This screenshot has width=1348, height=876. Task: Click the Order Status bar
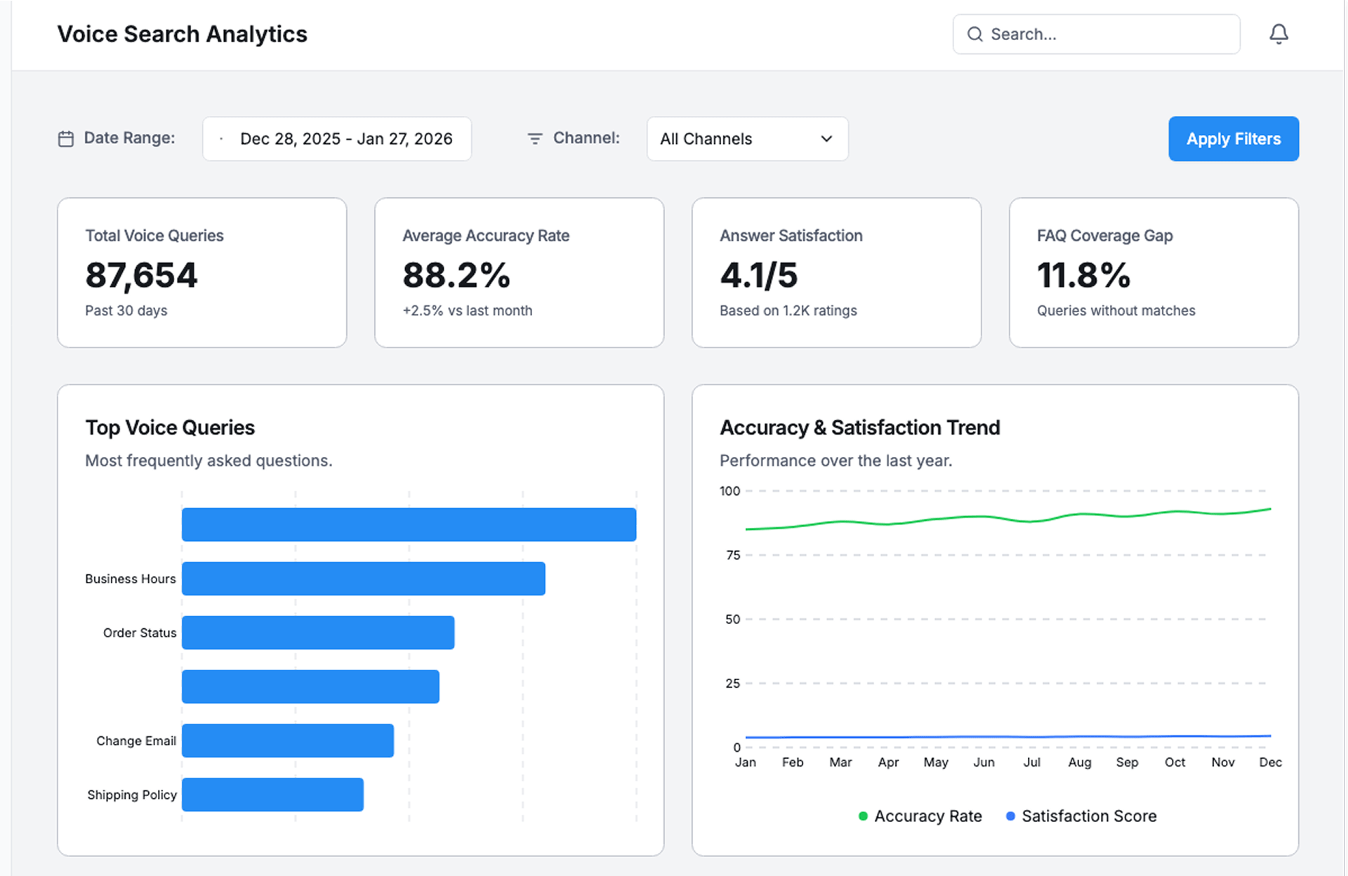pyautogui.click(x=317, y=632)
